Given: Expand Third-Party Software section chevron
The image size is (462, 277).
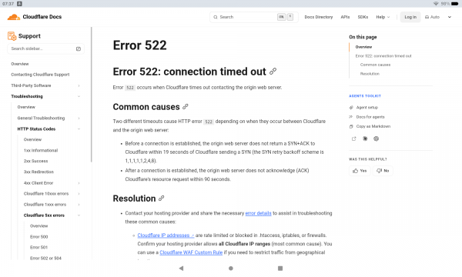Looking at the screenshot, I should coord(79,85).
